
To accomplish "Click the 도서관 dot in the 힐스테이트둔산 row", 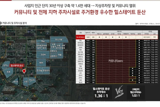I will 113,37.
